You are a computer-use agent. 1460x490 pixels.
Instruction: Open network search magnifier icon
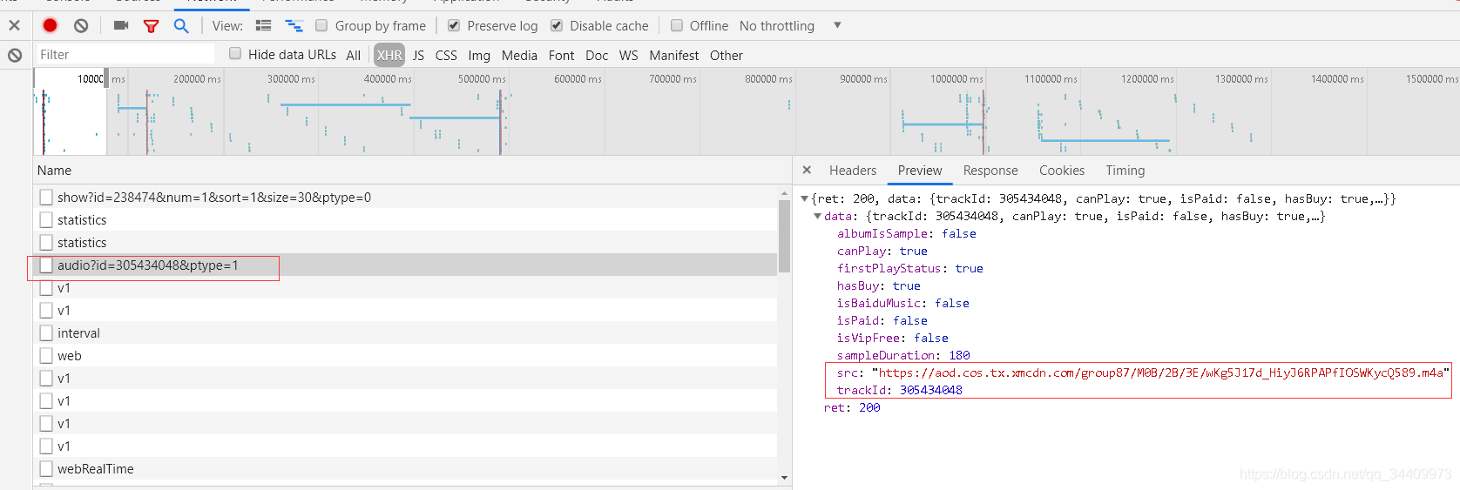click(181, 25)
